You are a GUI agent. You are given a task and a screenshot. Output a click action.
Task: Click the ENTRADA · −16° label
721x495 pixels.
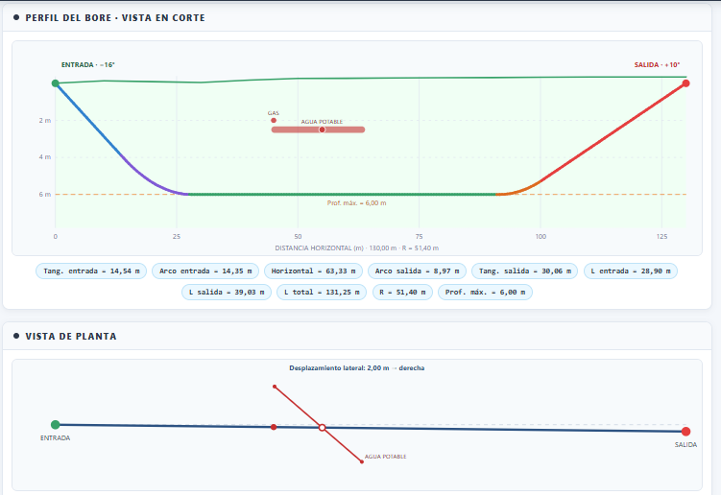tap(87, 65)
